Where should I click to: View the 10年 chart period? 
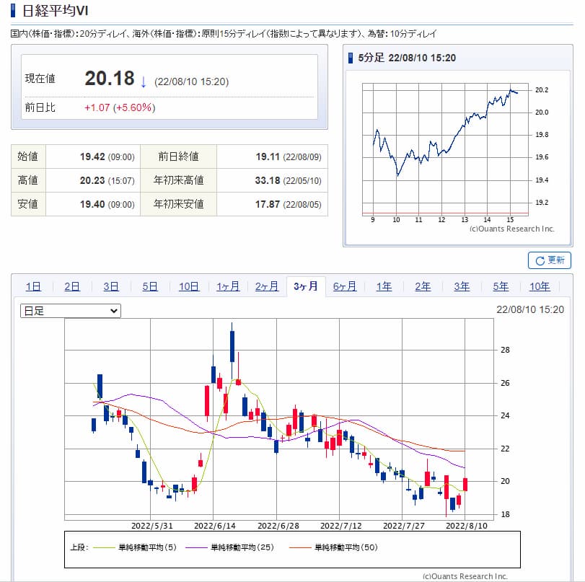click(540, 286)
